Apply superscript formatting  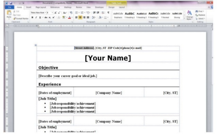(53, 17)
